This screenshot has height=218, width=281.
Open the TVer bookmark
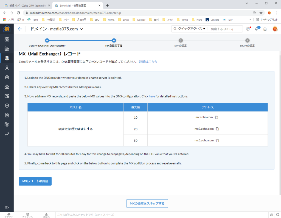point(227,20)
